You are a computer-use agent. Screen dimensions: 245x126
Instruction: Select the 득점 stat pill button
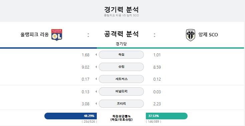point(121,55)
